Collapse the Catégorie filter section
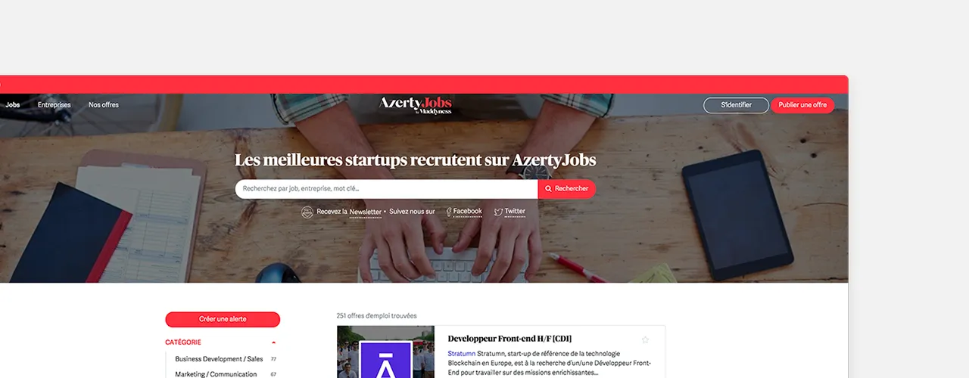Screen dimensions: 969x378 (274, 342)
